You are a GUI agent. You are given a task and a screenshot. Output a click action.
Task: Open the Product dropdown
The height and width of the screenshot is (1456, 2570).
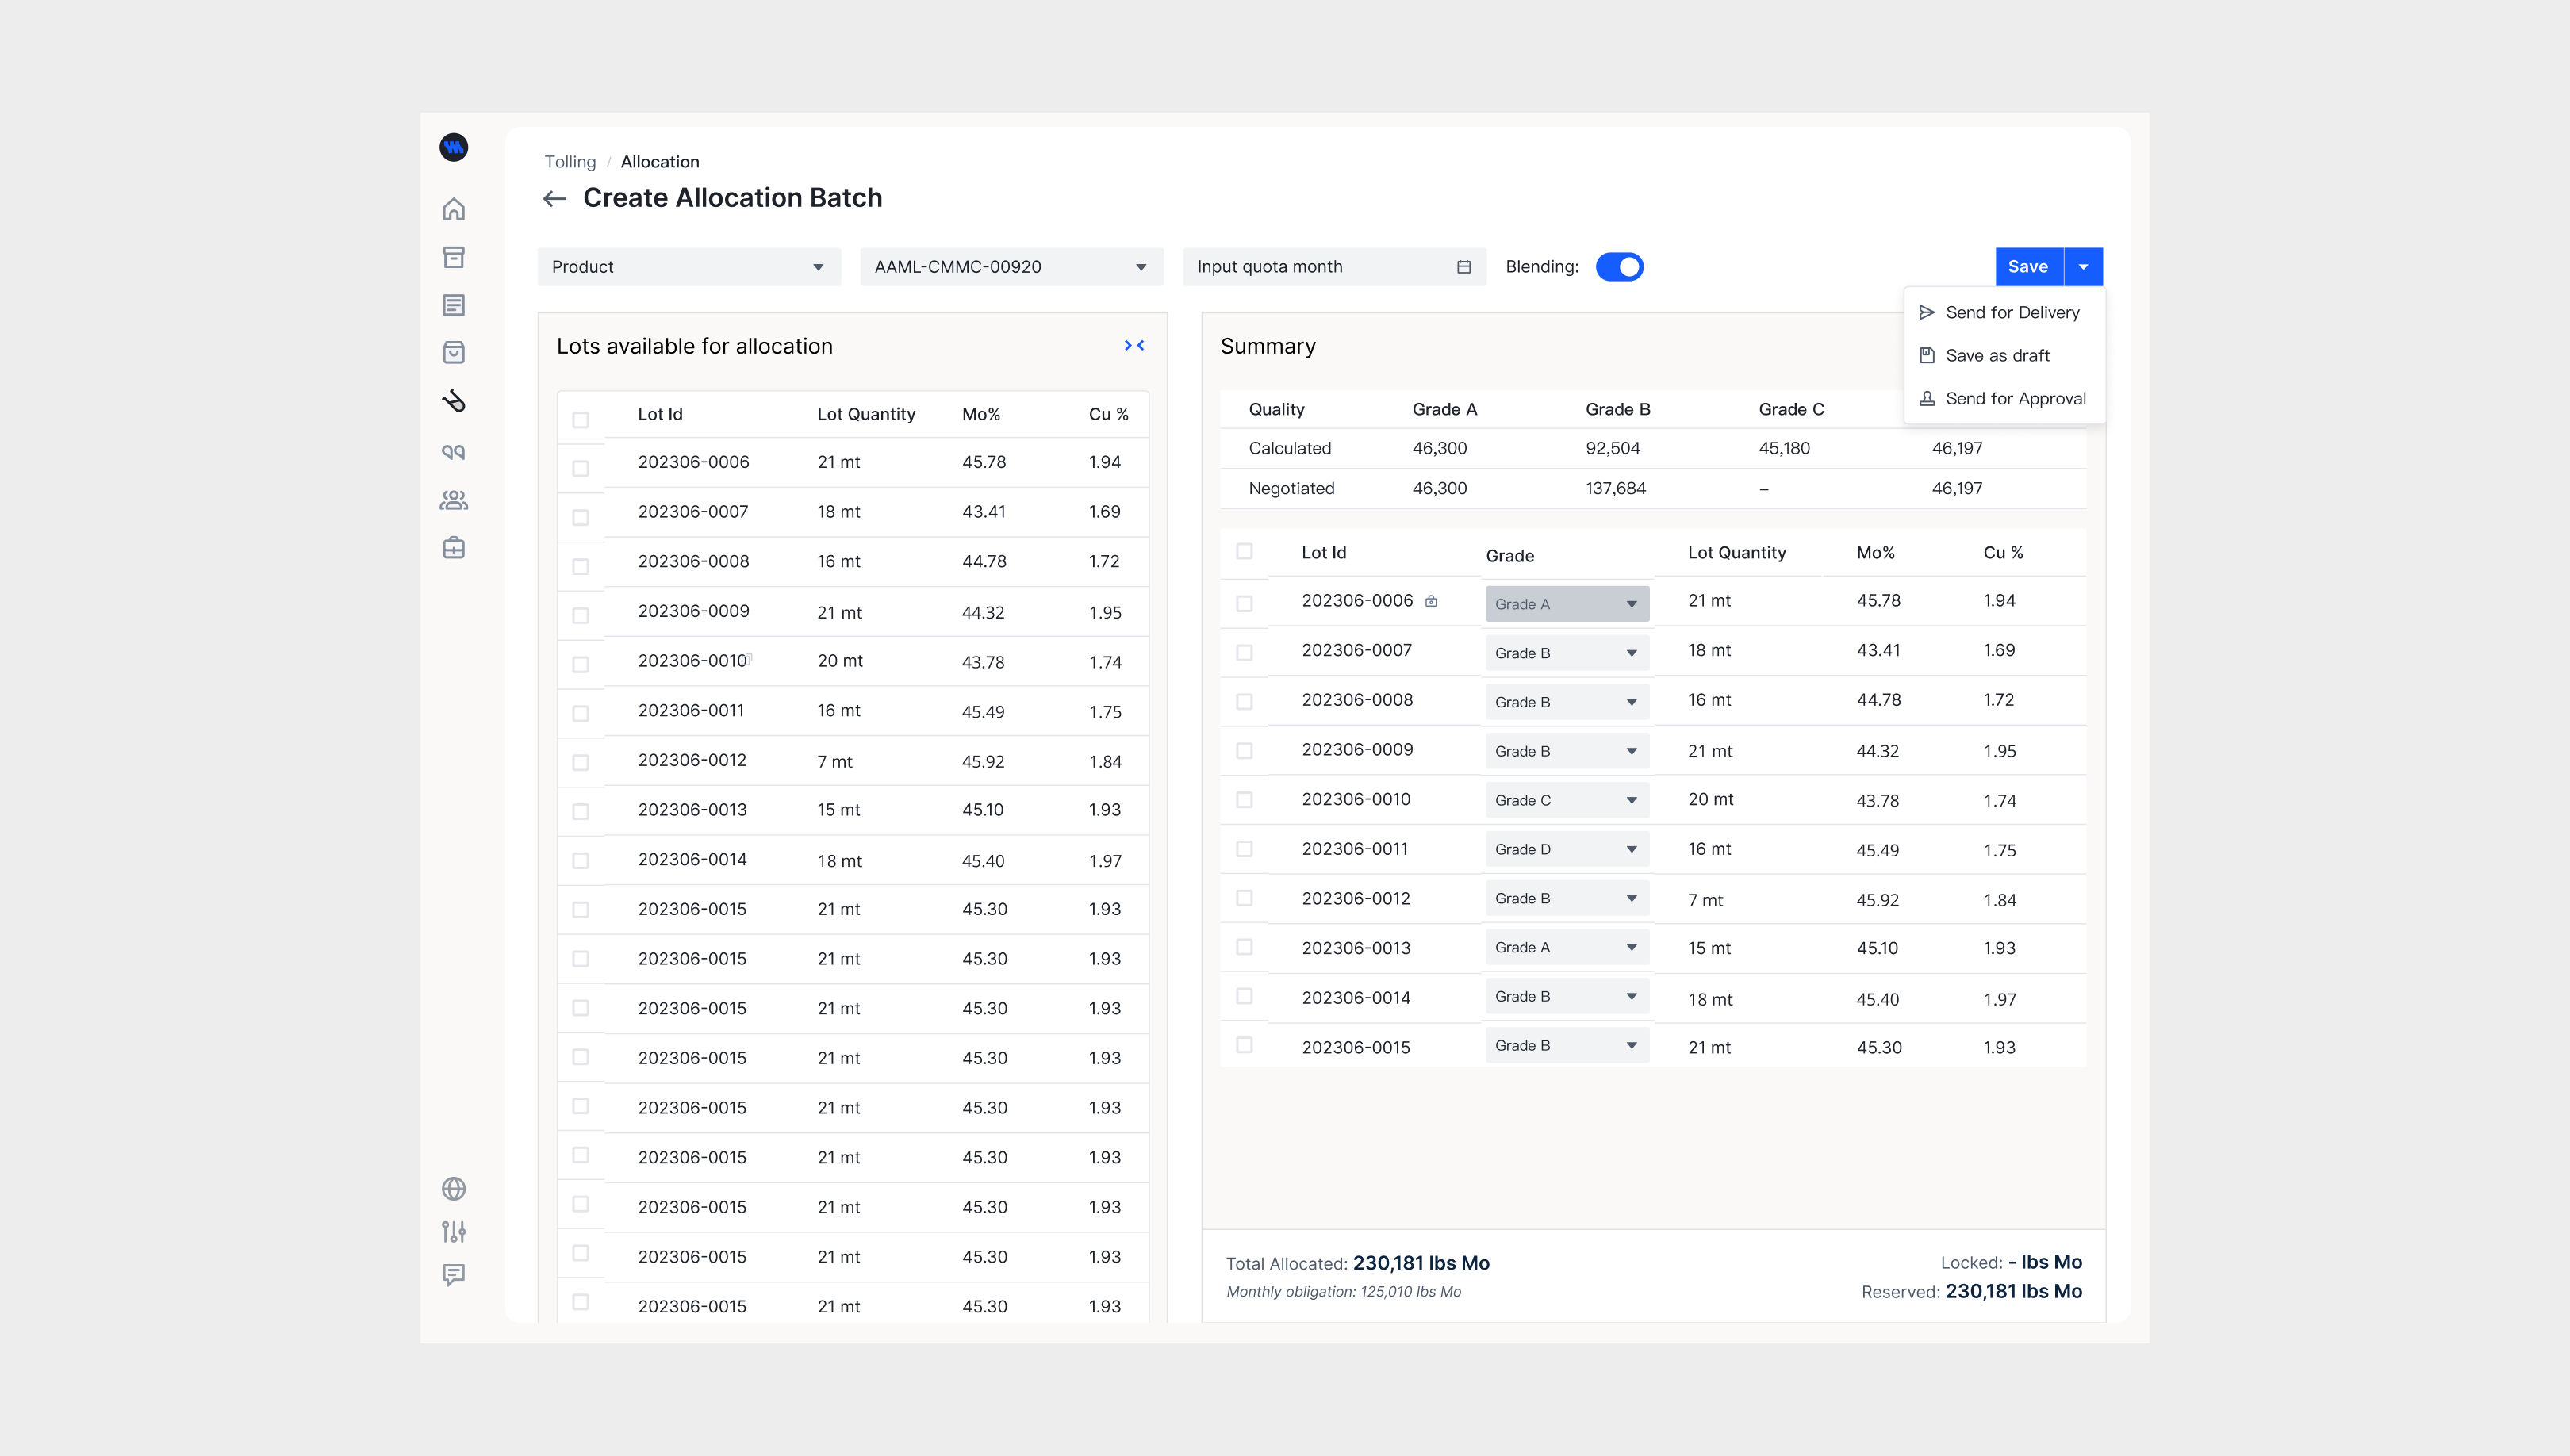coord(688,266)
